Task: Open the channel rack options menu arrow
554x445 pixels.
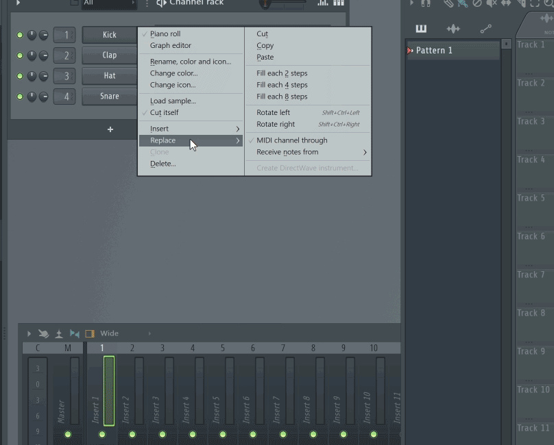Action: pyautogui.click(x=18, y=3)
